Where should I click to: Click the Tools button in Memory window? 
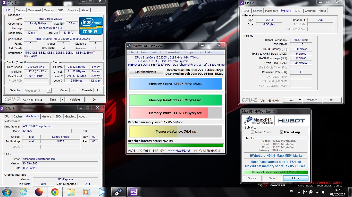pyautogui.click(x=290, y=100)
